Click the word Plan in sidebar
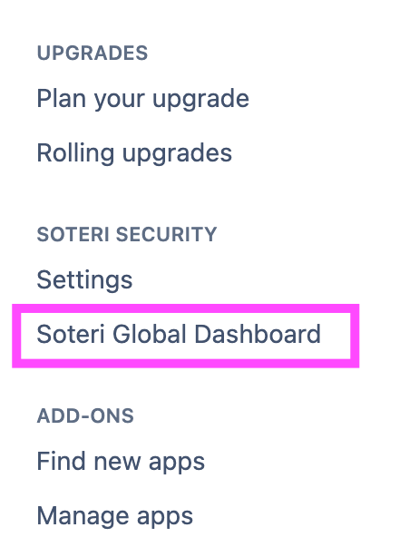Image resolution: width=419 pixels, height=547 pixels. (x=61, y=98)
